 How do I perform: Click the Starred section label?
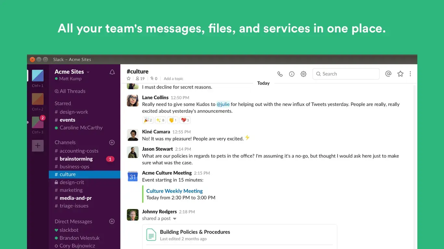(63, 103)
